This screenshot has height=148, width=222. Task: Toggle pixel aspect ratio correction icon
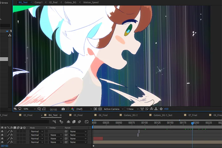(142, 109)
